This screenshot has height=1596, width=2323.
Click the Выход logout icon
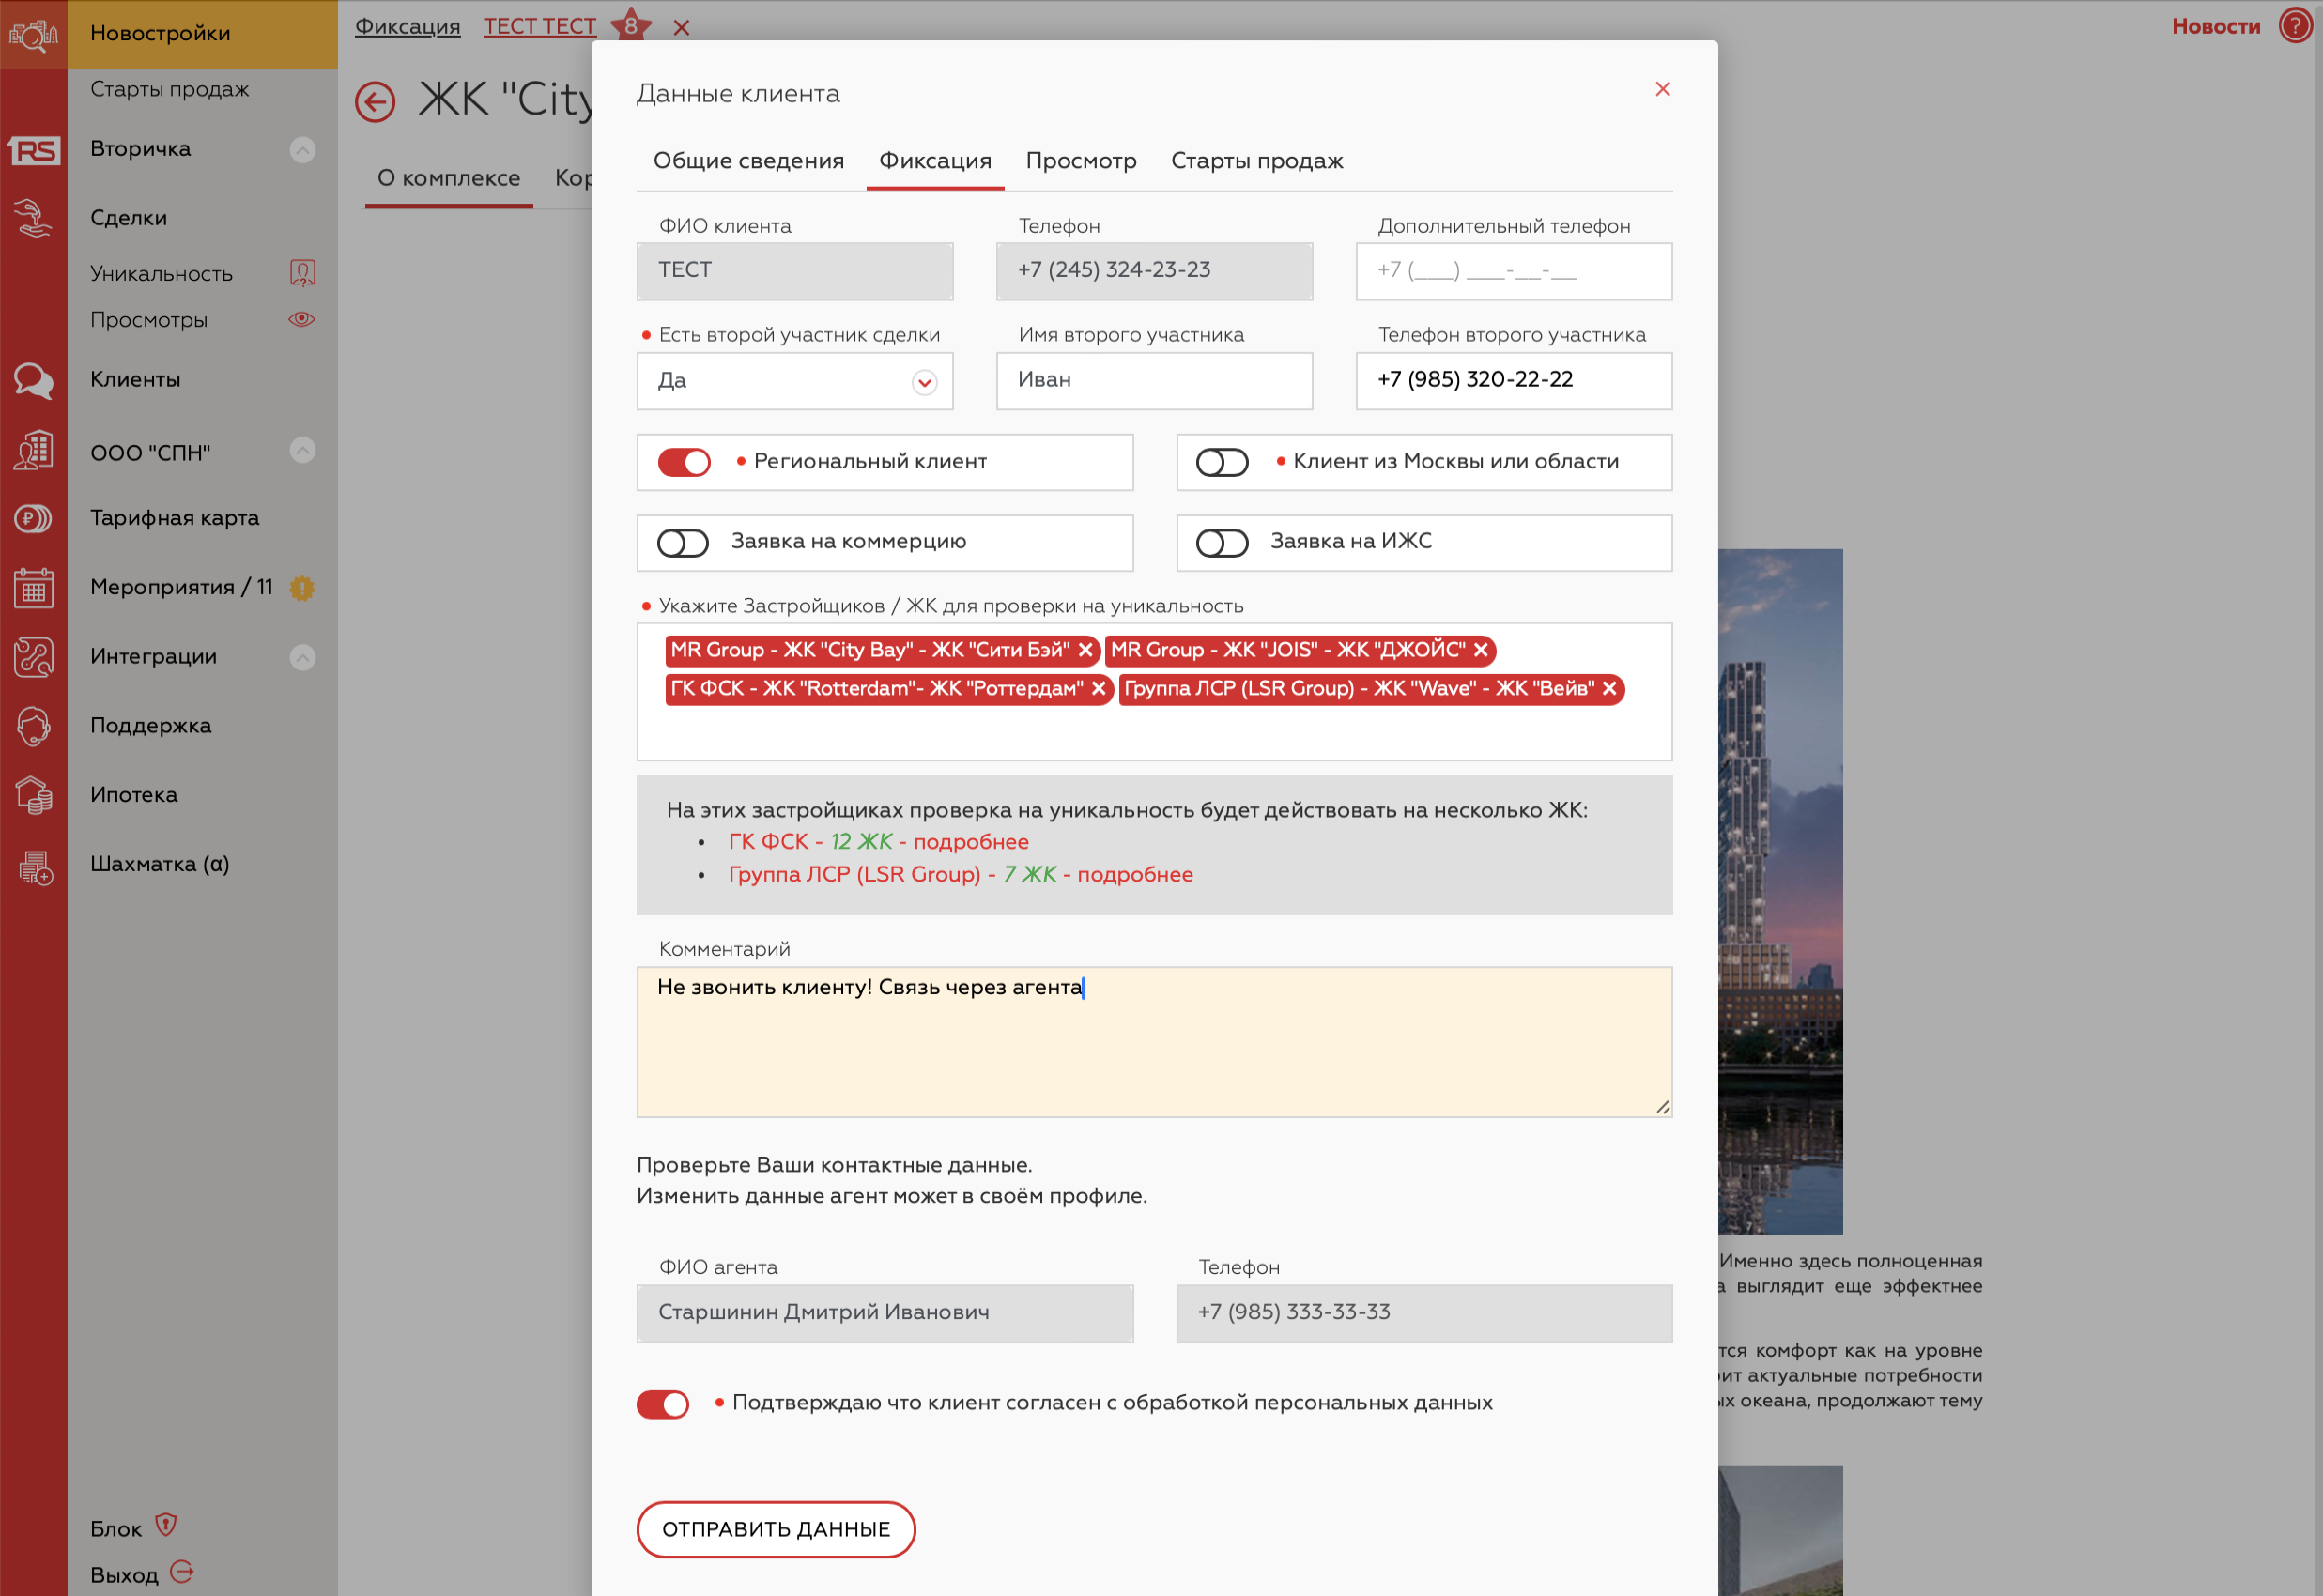coord(182,1572)
